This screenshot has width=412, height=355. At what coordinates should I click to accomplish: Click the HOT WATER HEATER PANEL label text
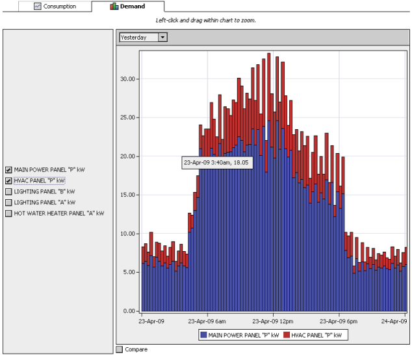coord(59,214)
